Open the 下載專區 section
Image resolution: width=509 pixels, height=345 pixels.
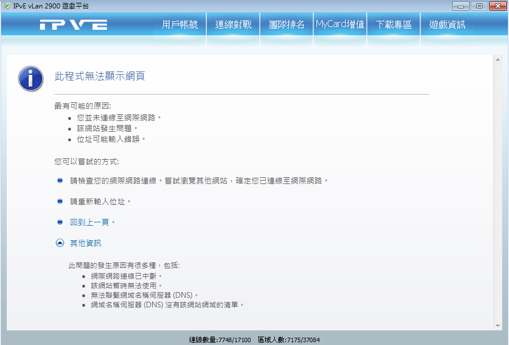[x=394, y=25]
